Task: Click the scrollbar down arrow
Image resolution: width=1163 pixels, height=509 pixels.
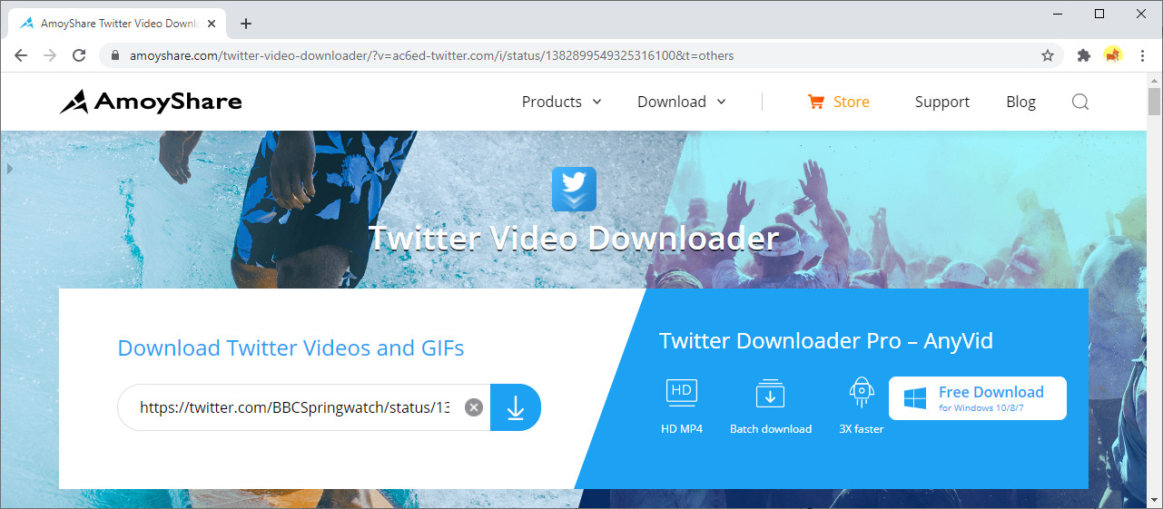Action: (1154, 501)
